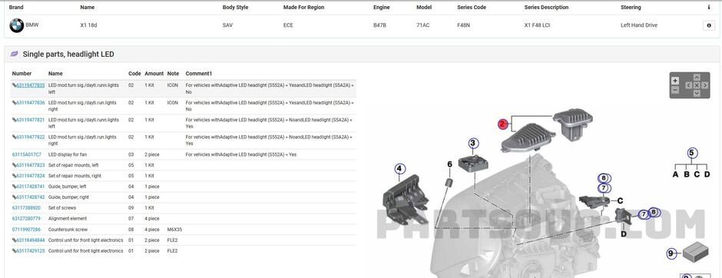Select highlighted red callout number 2
The image size is (722, 278).
click(503, 124)
